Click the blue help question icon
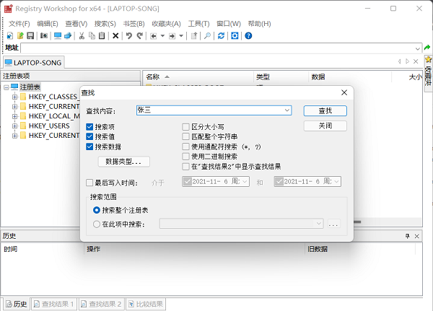This screenshot has height=311, width=433. (248, 36)
